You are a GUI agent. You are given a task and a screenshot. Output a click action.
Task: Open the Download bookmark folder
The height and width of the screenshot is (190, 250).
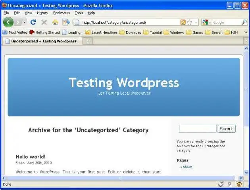(131, 32)
